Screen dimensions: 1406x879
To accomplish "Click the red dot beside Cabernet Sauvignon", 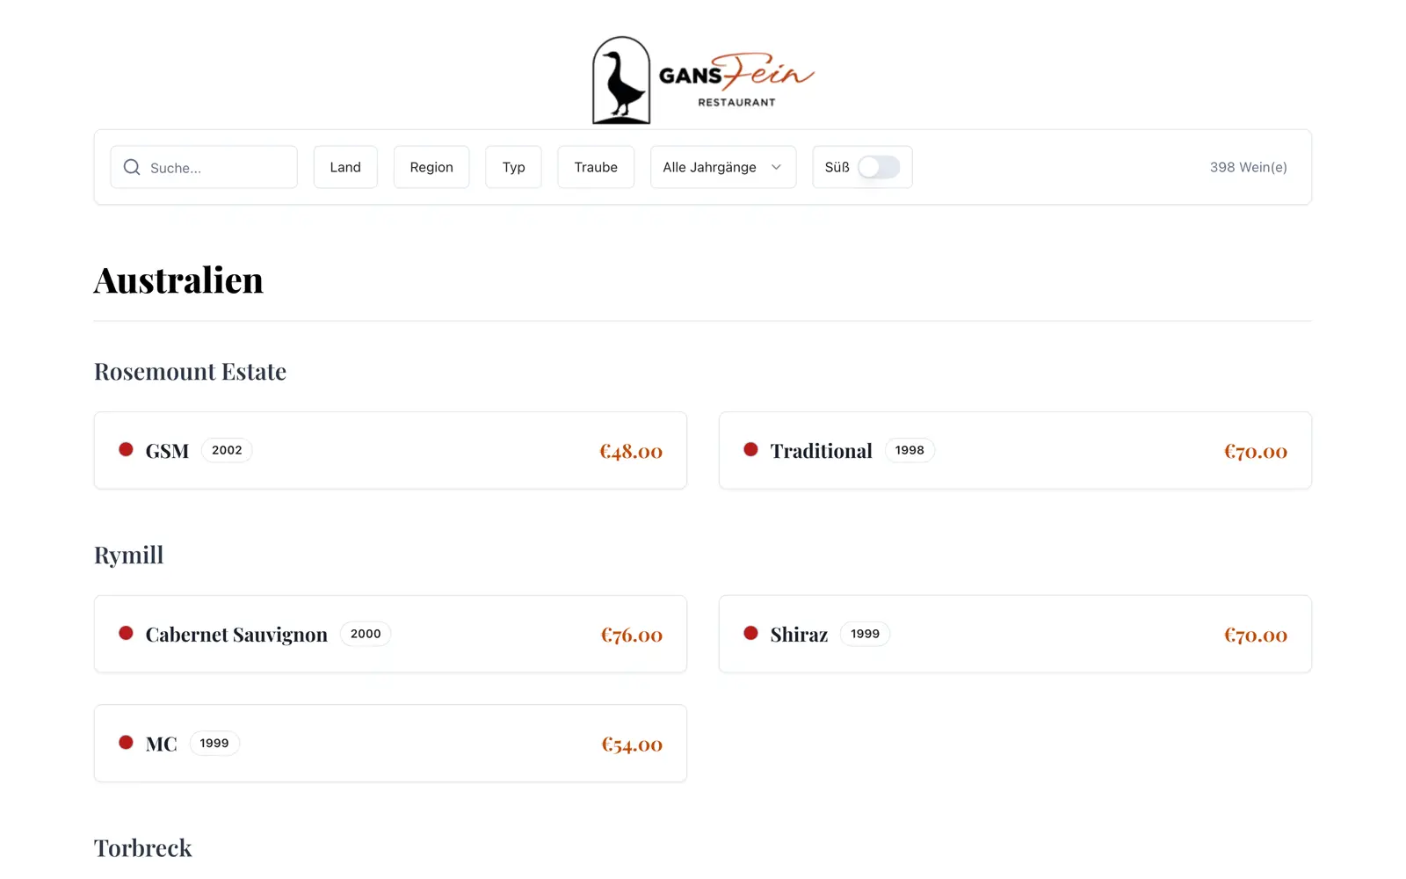I will point(126,633).
